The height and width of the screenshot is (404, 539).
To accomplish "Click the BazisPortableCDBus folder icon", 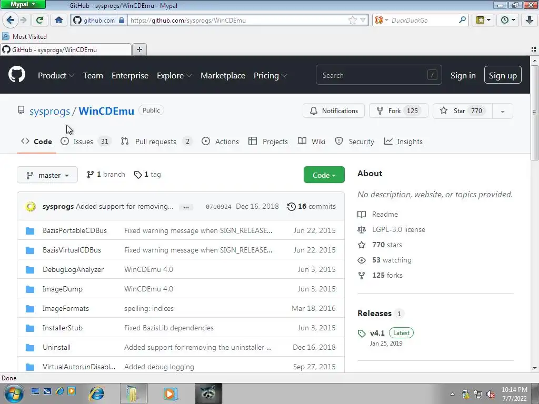I will point(30,230).
